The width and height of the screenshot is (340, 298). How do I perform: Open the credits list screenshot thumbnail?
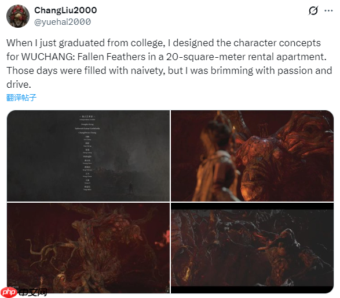pos(88,156)
